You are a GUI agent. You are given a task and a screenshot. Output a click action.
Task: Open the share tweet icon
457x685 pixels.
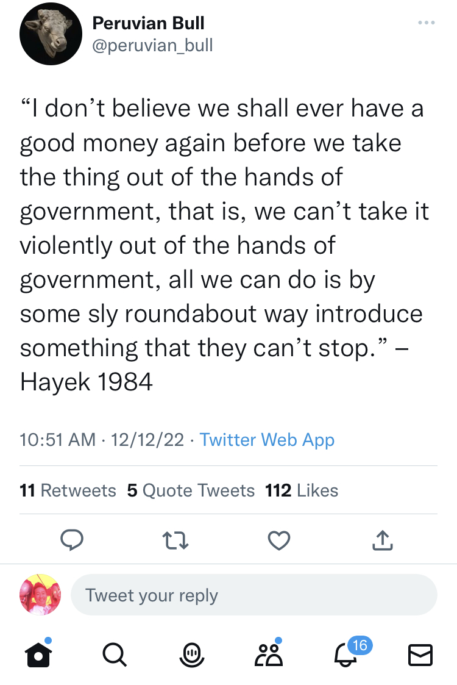381,539
